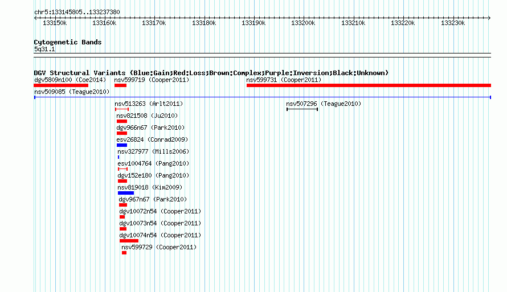Click the 133150k ruler tick label
The height and width of the screenshot is (292, 507).
click(55, 23)
